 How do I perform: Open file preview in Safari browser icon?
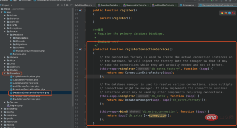(x=230, y=13)
